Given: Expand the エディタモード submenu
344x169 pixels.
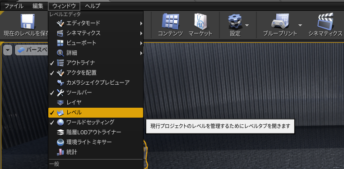Looking at the screenshot, I should click(x=96, y=23).
